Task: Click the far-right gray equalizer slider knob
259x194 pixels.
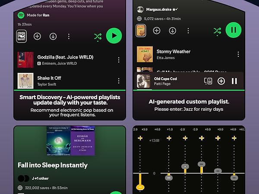Action: 234,178
